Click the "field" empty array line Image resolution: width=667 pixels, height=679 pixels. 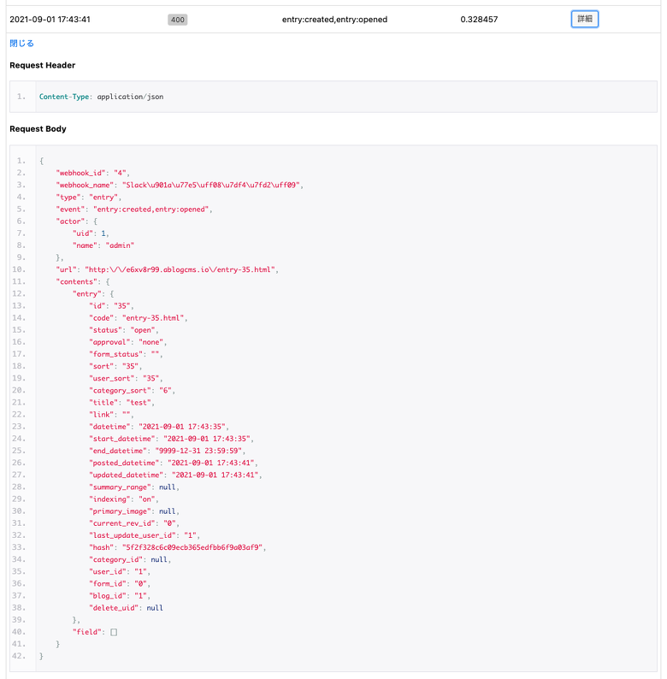tap(94, 632)
